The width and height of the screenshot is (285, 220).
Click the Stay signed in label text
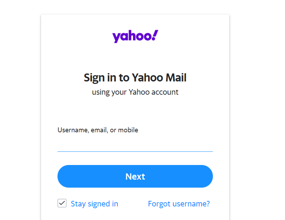coord(94,204)
